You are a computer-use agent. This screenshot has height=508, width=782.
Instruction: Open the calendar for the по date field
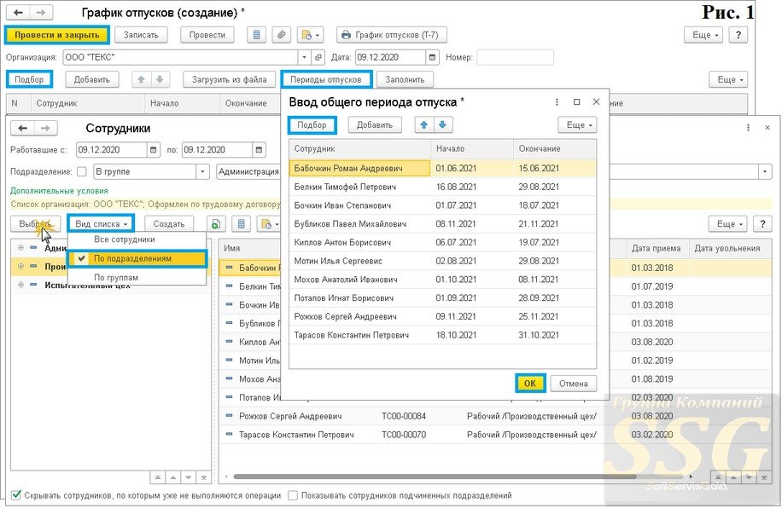pos(259,149)
